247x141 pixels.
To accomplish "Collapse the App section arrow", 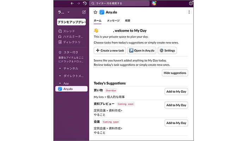I will pos(60,84).
